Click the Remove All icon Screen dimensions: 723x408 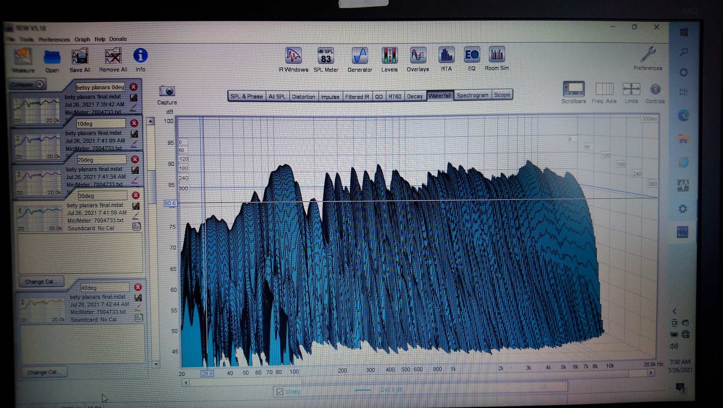tap(113, 60)
